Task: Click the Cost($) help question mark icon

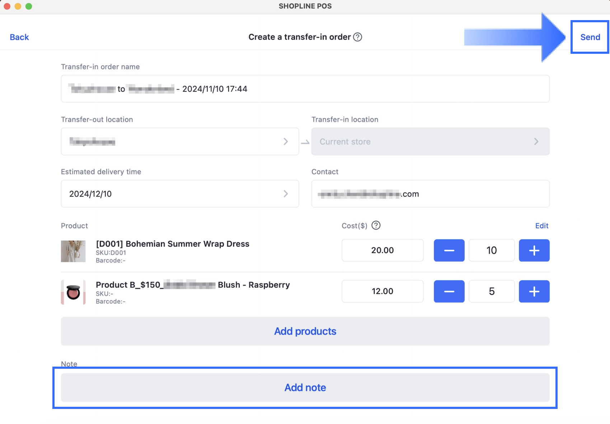Action: [376, 225]
